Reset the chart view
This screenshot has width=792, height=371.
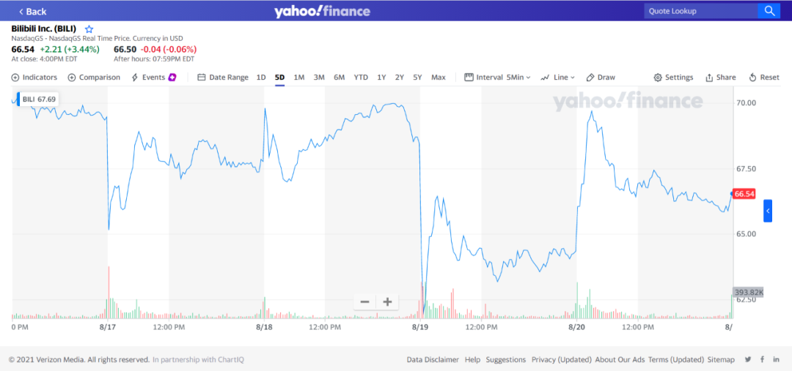[x=763, y=78]
